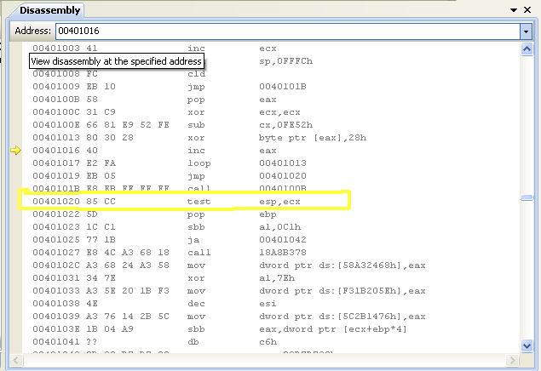Click the Address input field
This screenshot has width=541, height=371.
pos(288,31)
